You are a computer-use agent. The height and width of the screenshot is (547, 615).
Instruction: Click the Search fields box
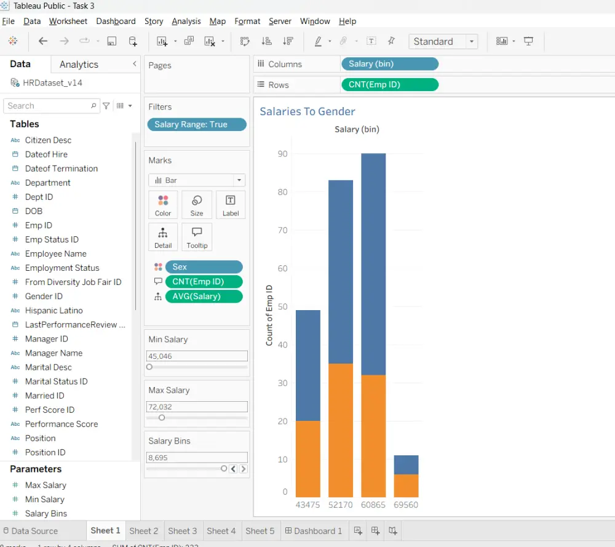point(51,106)
